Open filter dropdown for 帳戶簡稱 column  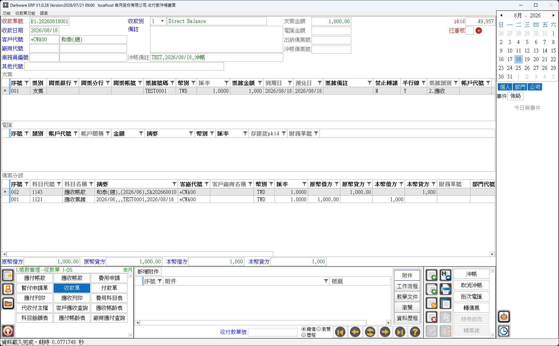pyautogui.click(x=108, y=133)
